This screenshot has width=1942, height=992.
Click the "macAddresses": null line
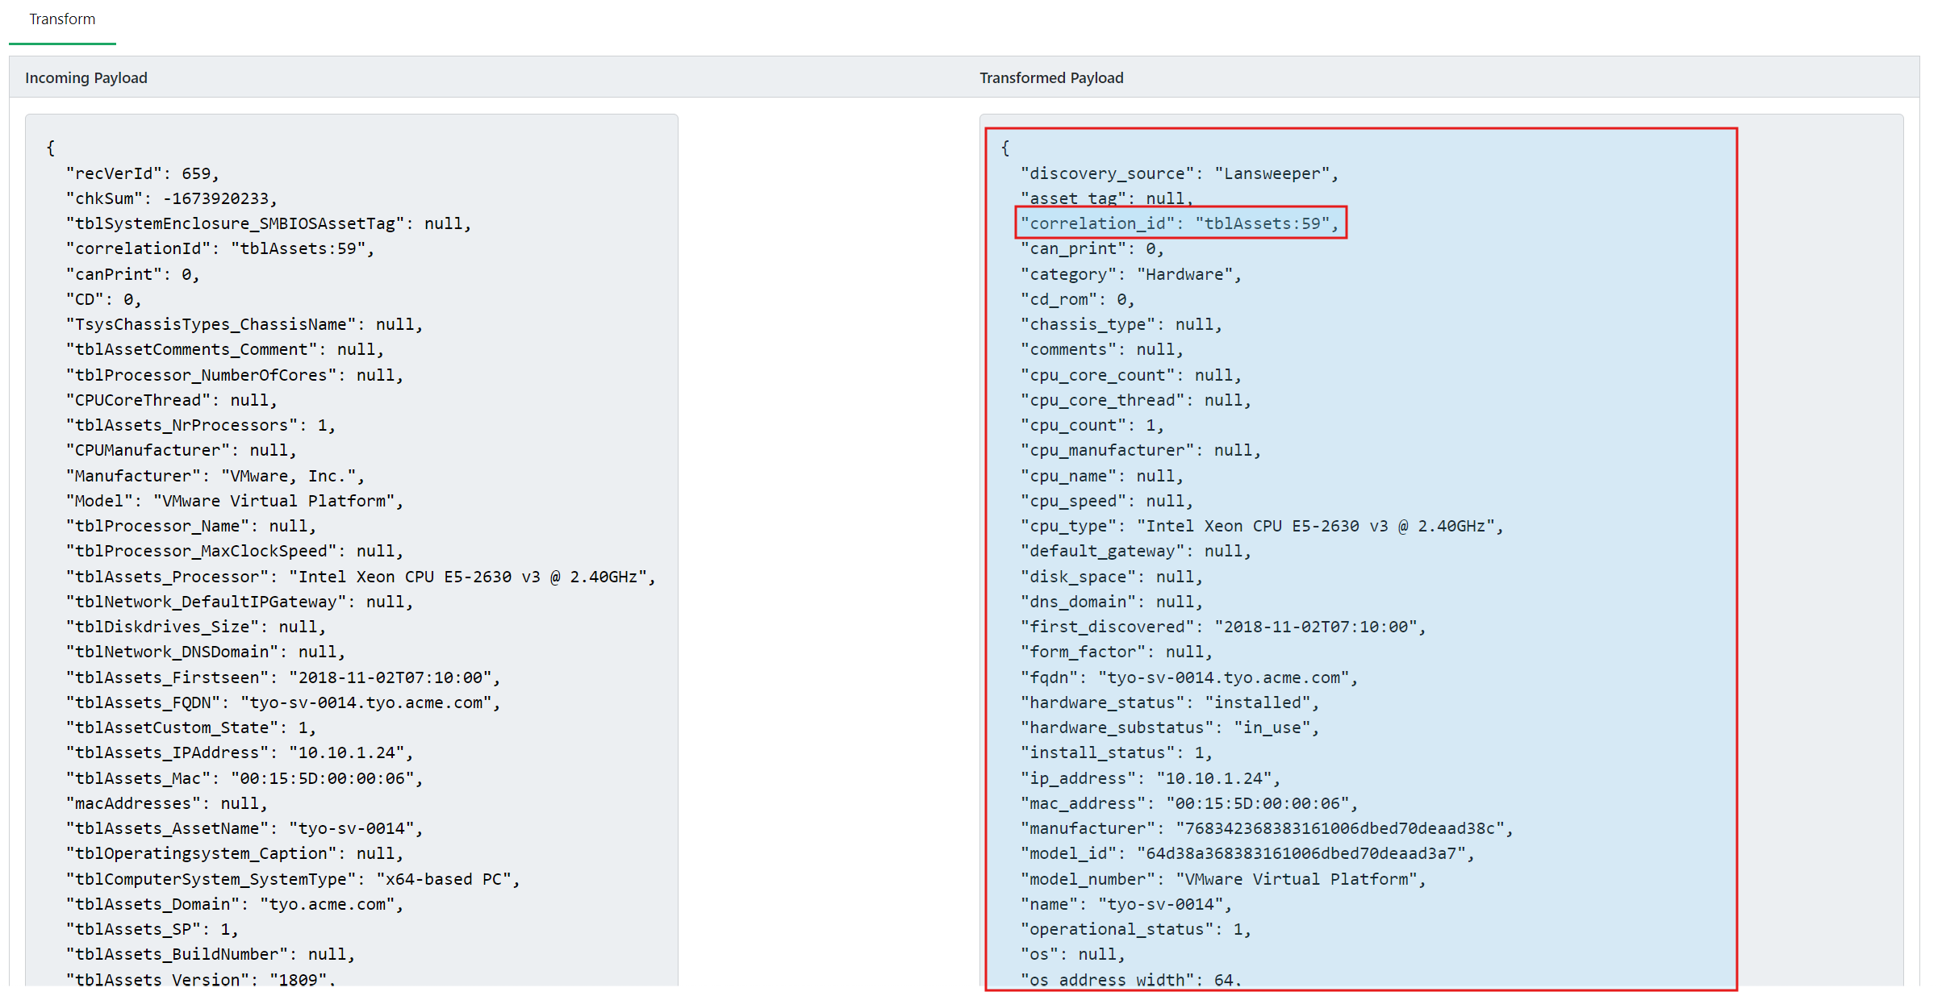click(167, 803)
